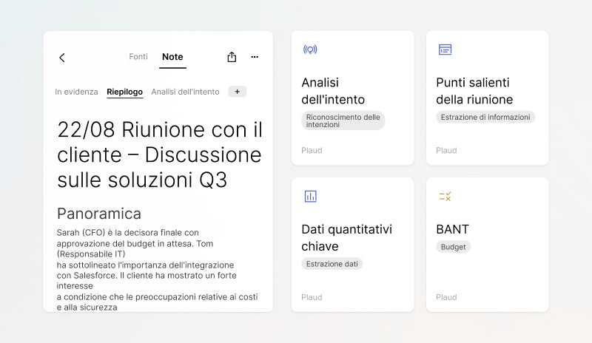This screenshot has width=592, height=343.
Task: Click the share export icon
Action: pos(232,57)
